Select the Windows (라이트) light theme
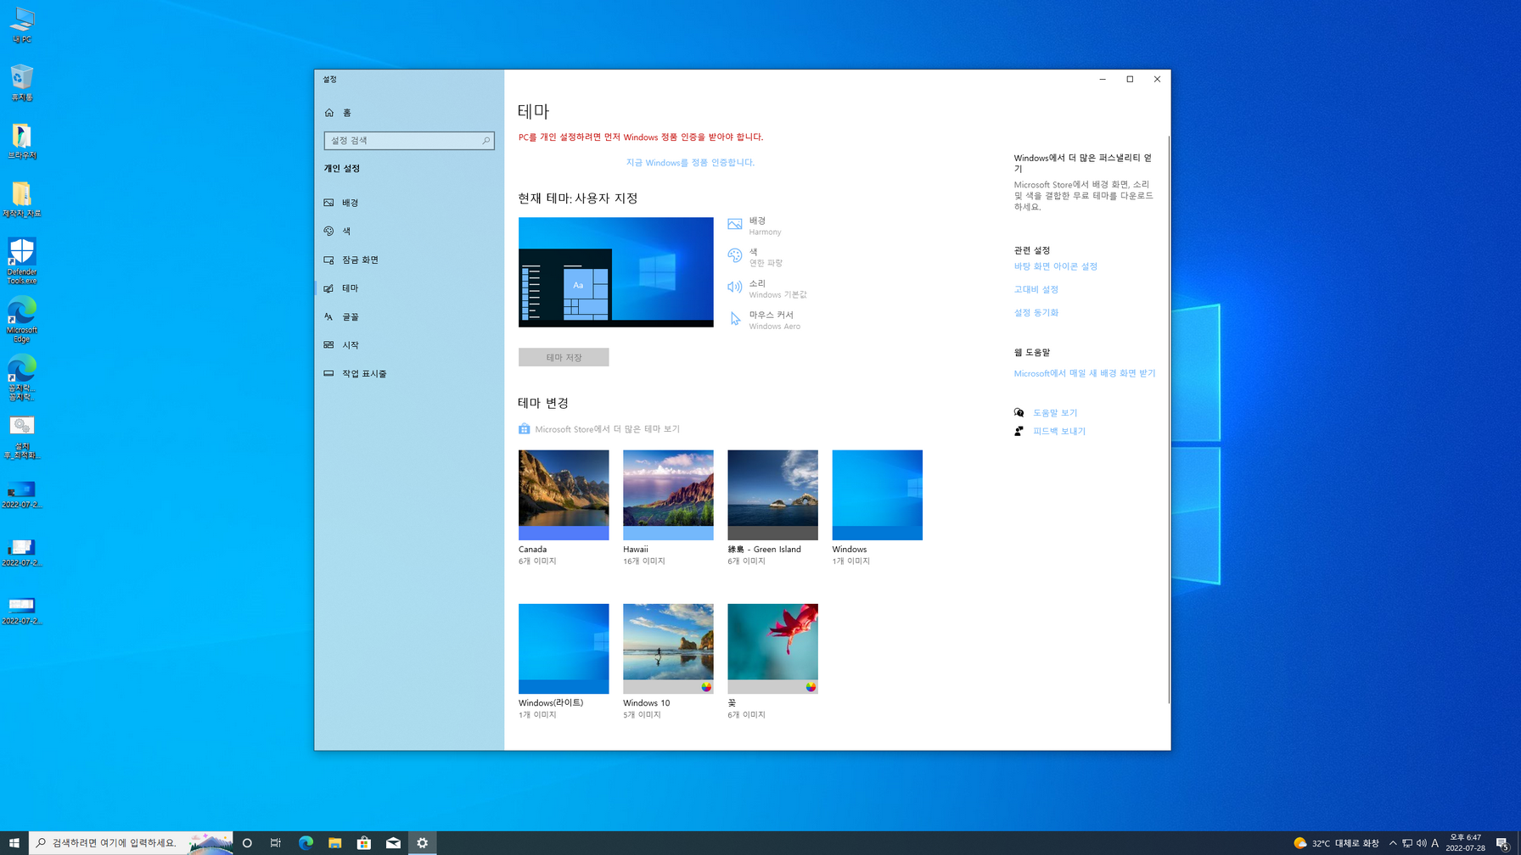The width and height of the screenshot is (1521, 855). [564, 649]
